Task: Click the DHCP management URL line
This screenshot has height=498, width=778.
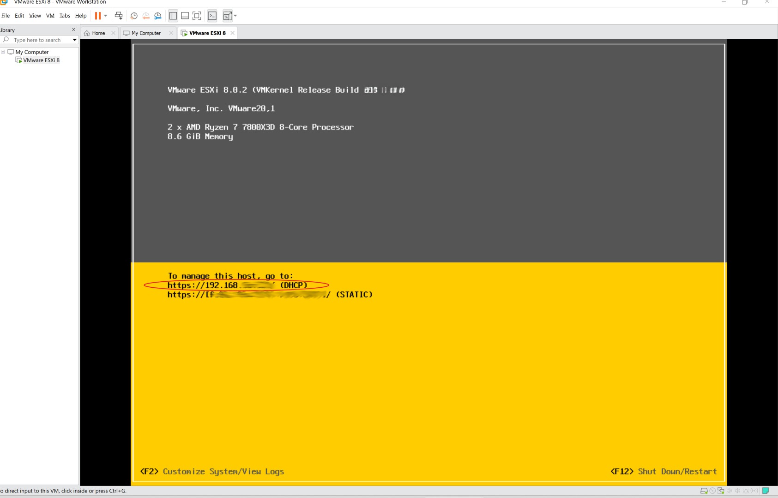Action: [x=237, y=285]
